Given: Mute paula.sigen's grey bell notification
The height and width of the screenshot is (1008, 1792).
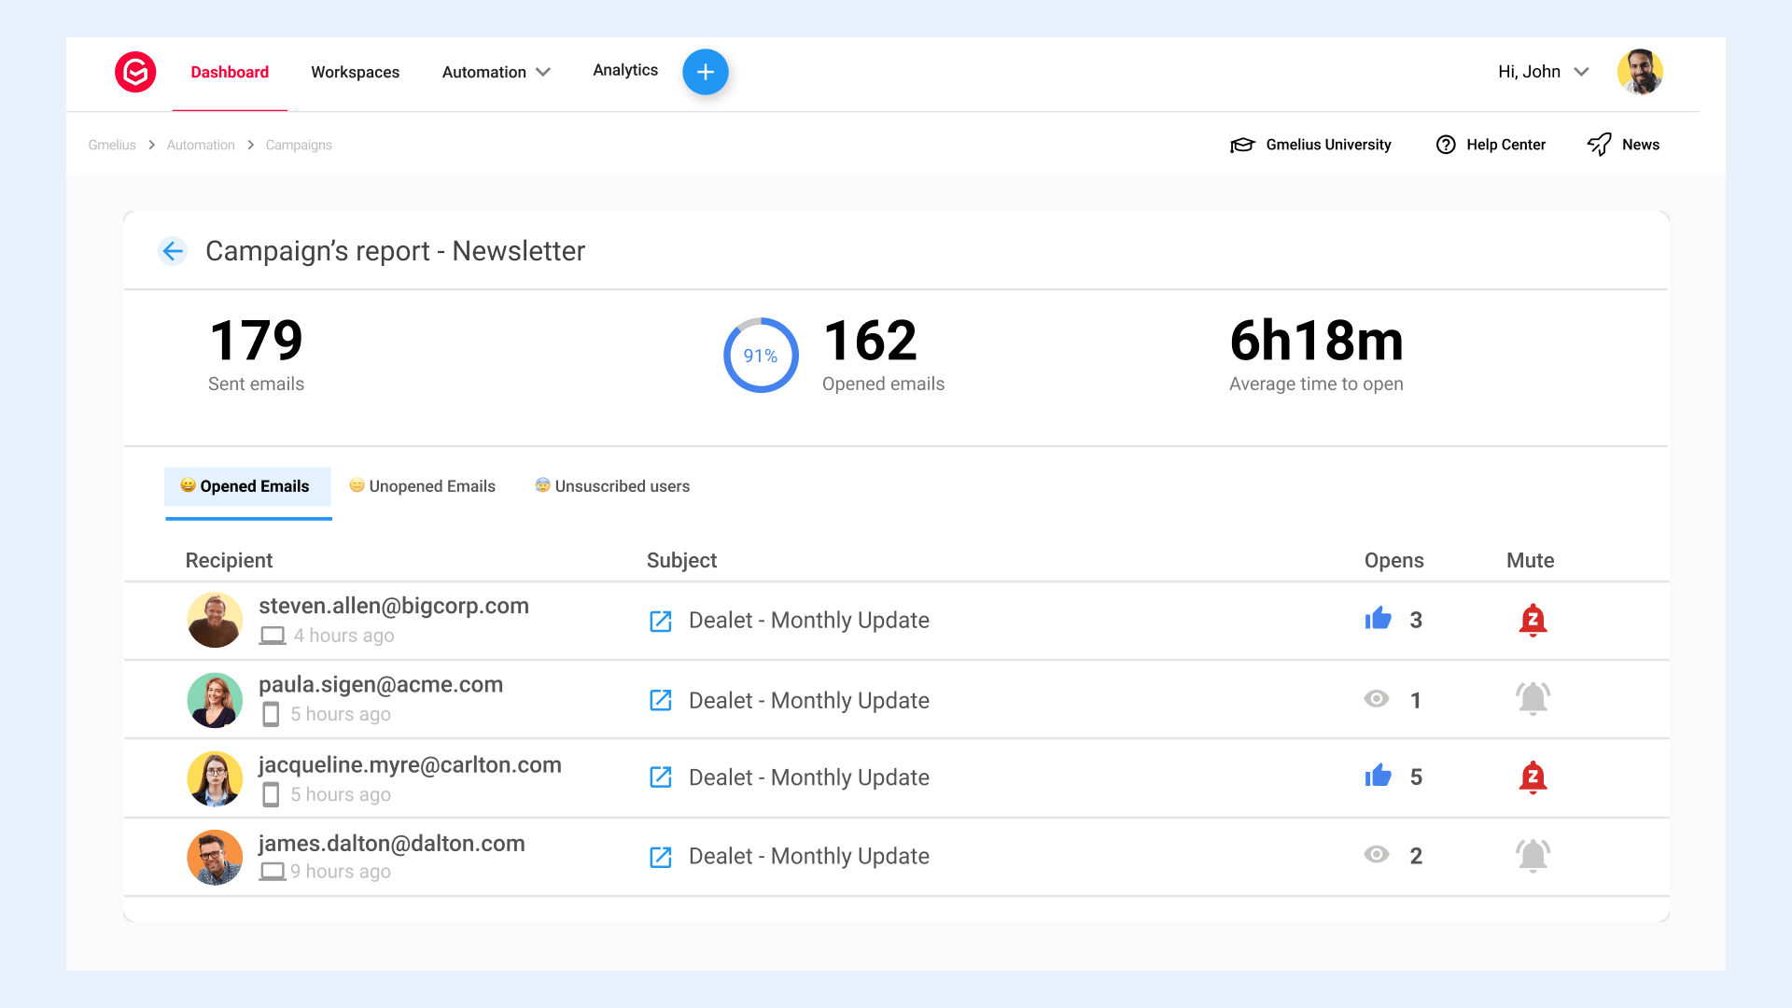Looking at the screenshot, I should click(x=1533, y=698).
